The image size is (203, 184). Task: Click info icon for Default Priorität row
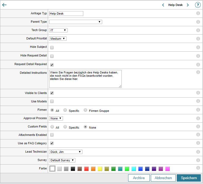point(198,39)
